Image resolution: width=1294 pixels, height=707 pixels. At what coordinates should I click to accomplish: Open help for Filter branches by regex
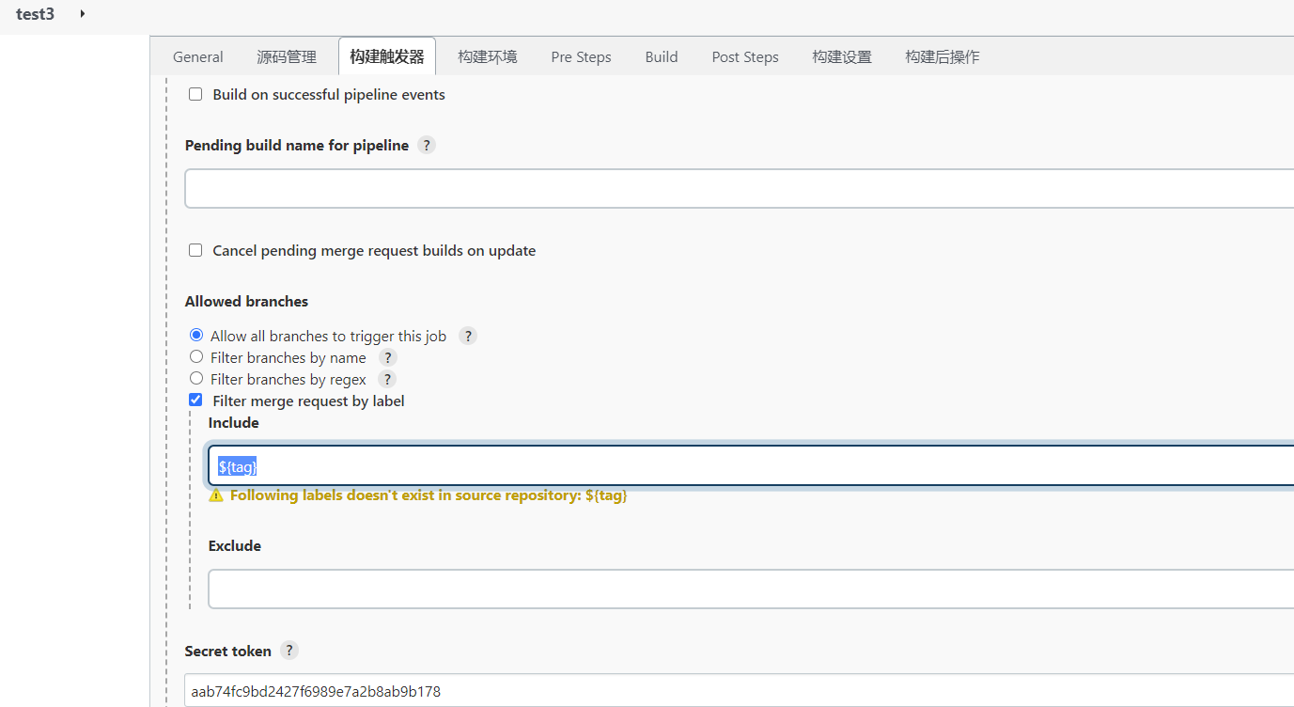[386, 379]
